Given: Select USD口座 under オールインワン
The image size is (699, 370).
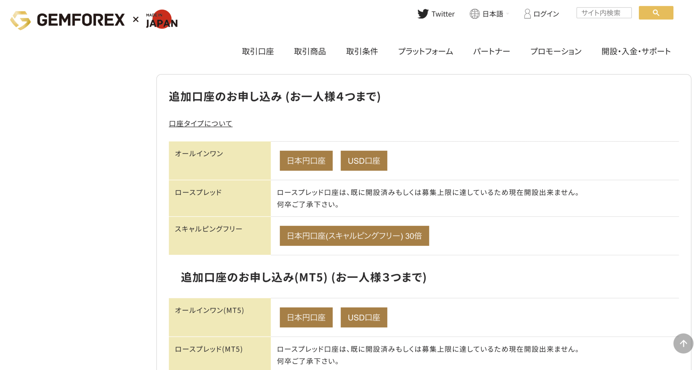Looking at the screenshot, I should tap(363, 161).
